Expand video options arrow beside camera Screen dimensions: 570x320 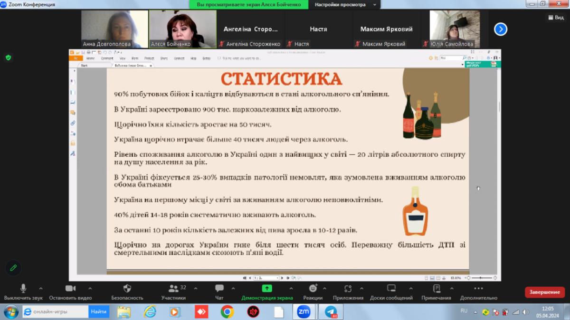pos(90,288)
